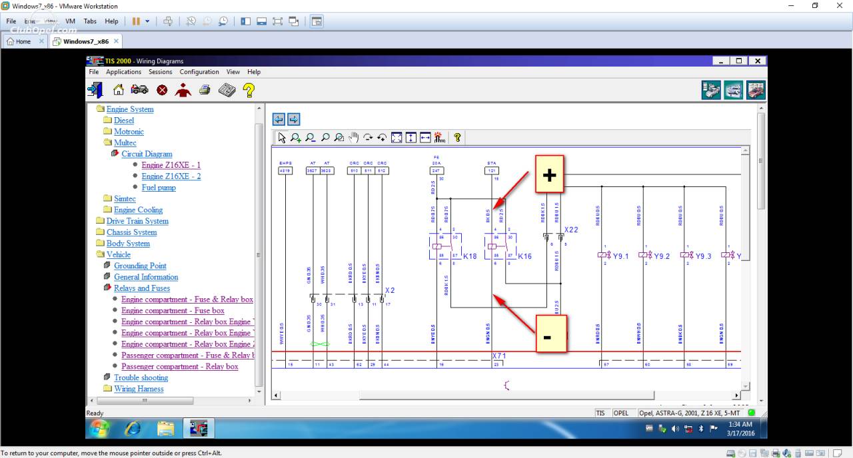
Task: Select the zoom in magnifier tool
Action: 296,138
